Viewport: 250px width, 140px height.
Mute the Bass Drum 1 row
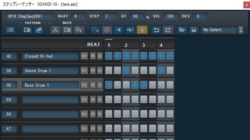coord(93,85)
